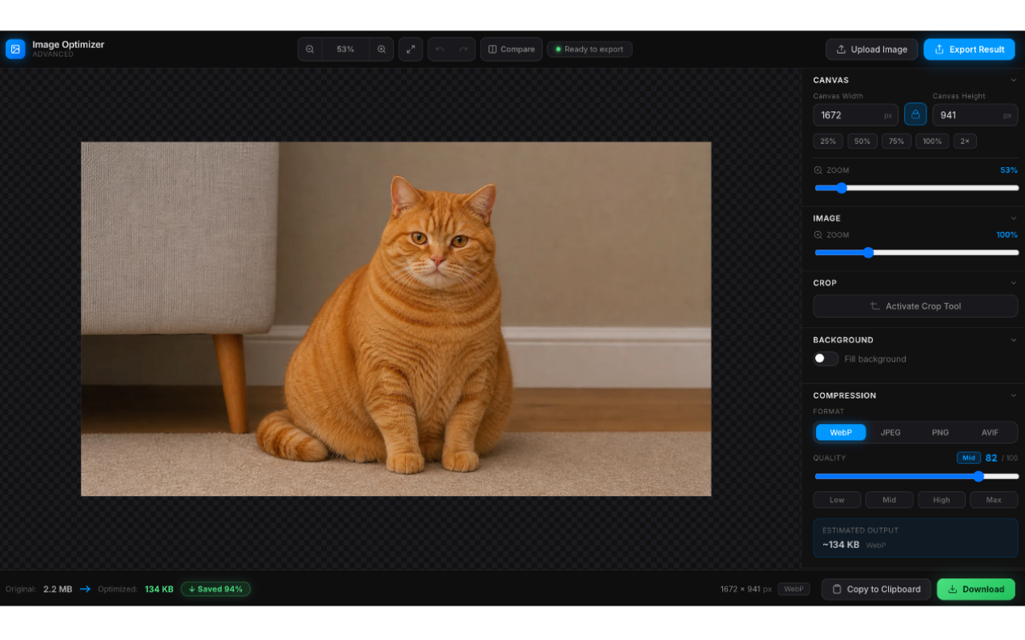
Task: Select JPEG format
Action: (x=890, y=432)
